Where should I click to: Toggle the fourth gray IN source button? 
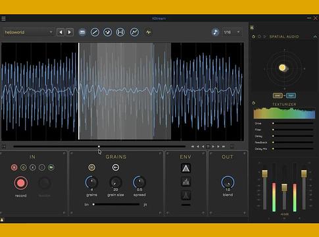pyautogui.click(x=42, y=167)
